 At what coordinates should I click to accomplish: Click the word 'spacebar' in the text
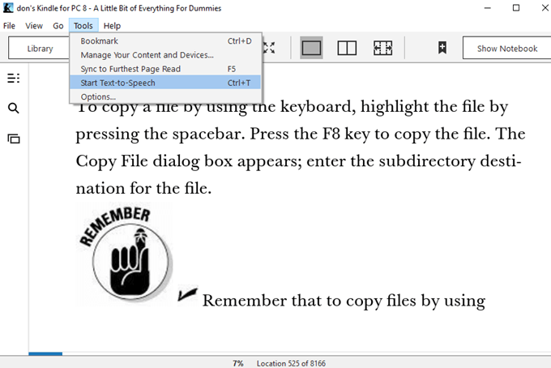coord(208,134)
